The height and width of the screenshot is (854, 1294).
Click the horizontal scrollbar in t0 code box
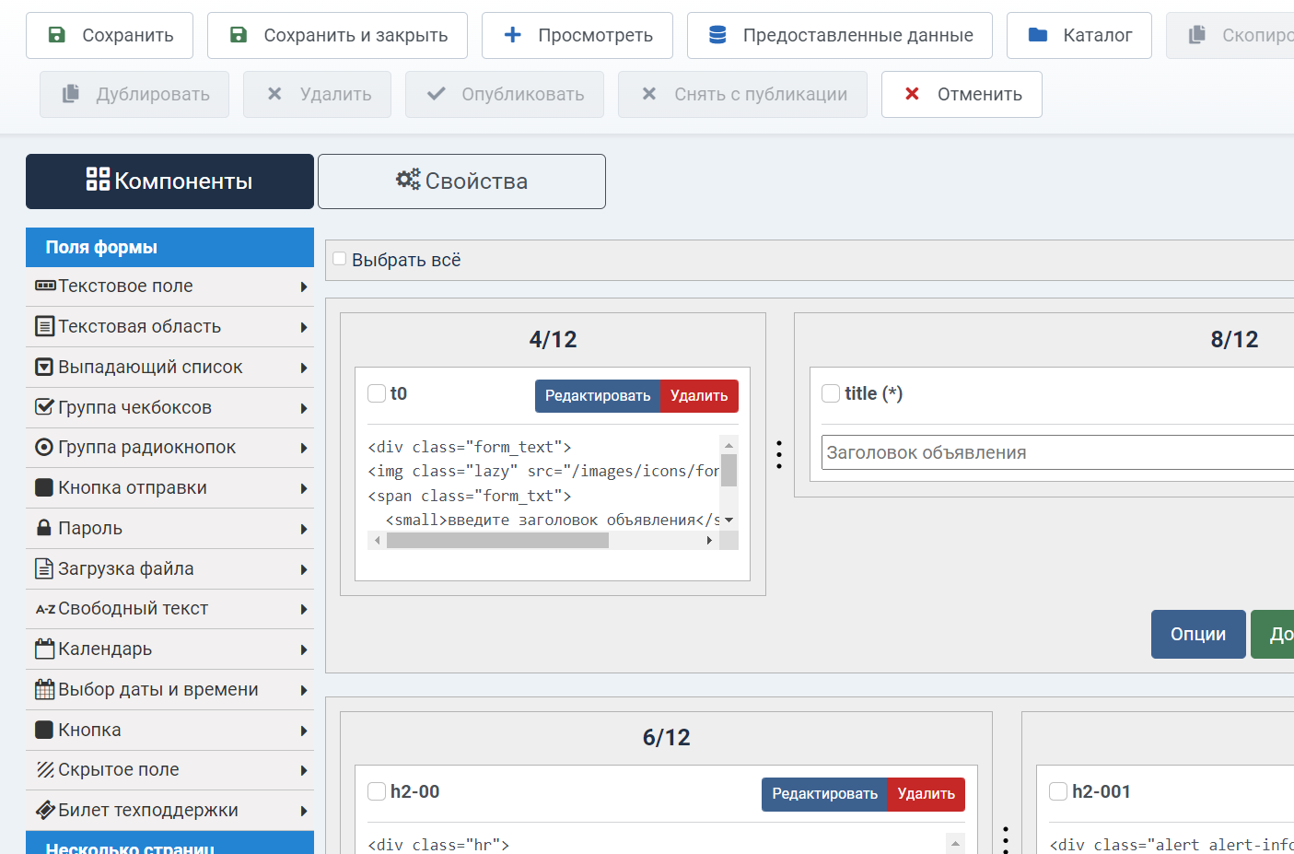(x=497, y=541)
